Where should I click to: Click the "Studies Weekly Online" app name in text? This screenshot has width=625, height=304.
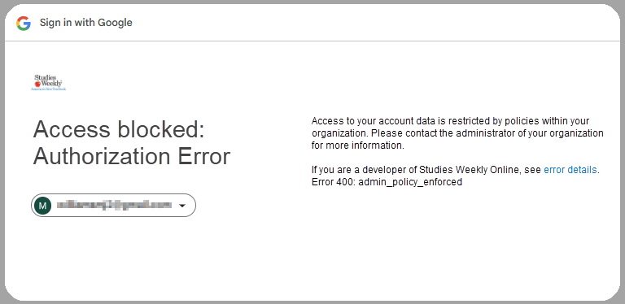469,170
